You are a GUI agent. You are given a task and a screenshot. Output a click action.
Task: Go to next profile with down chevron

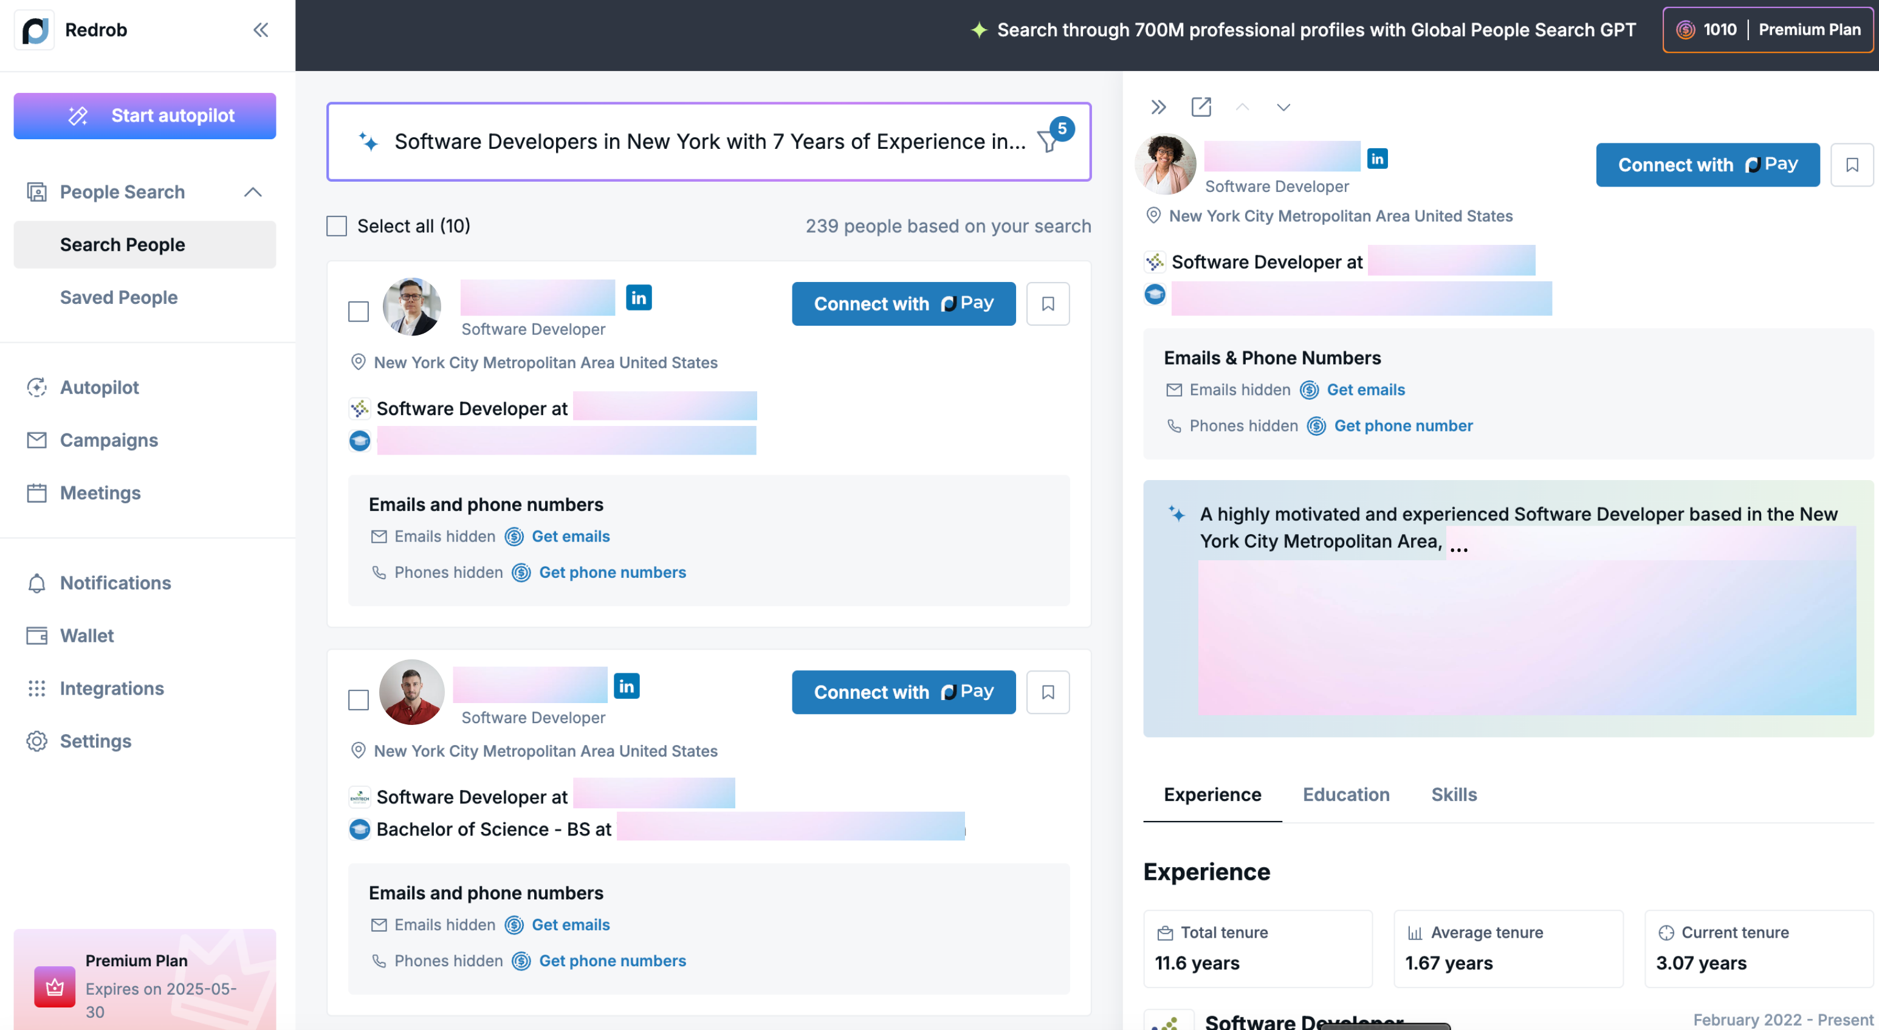(1283, 107)
